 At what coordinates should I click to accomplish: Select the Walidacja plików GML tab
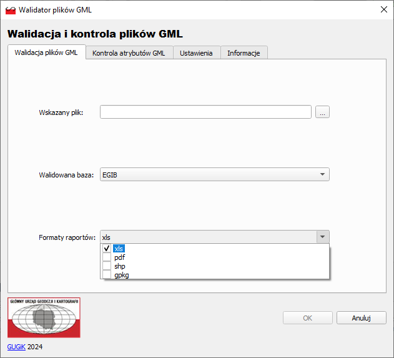[46, 52]
